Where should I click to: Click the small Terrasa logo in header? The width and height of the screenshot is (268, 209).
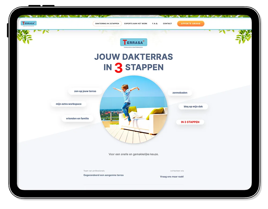click(x=29, y=23)
